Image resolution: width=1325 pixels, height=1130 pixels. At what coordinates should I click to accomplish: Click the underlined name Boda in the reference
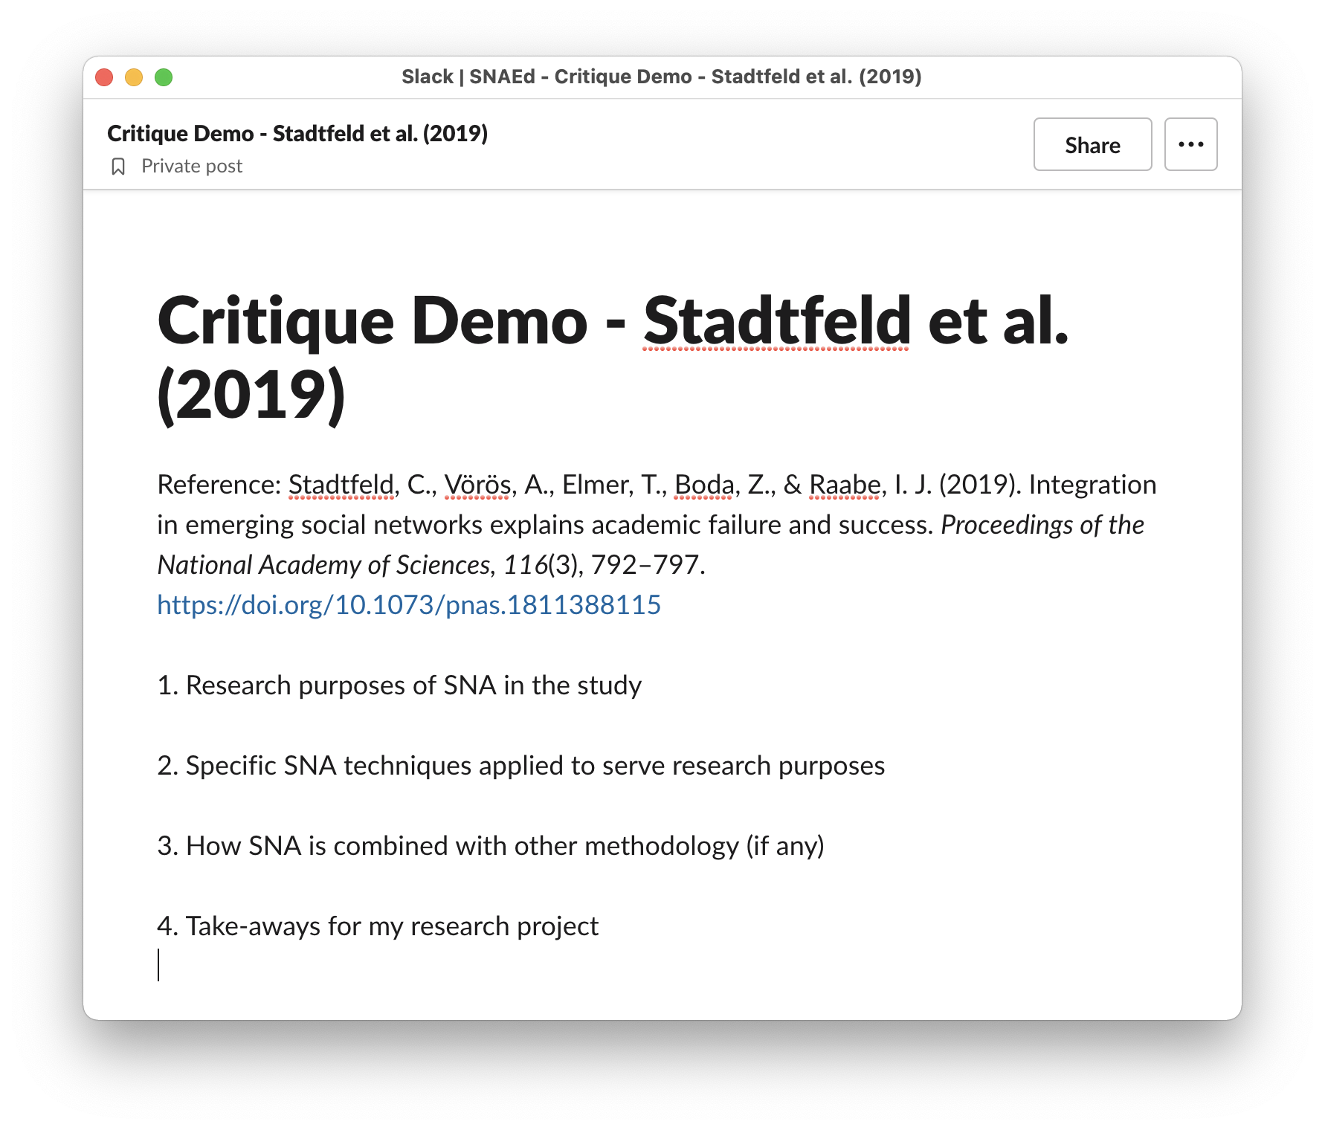coord(703,485)
